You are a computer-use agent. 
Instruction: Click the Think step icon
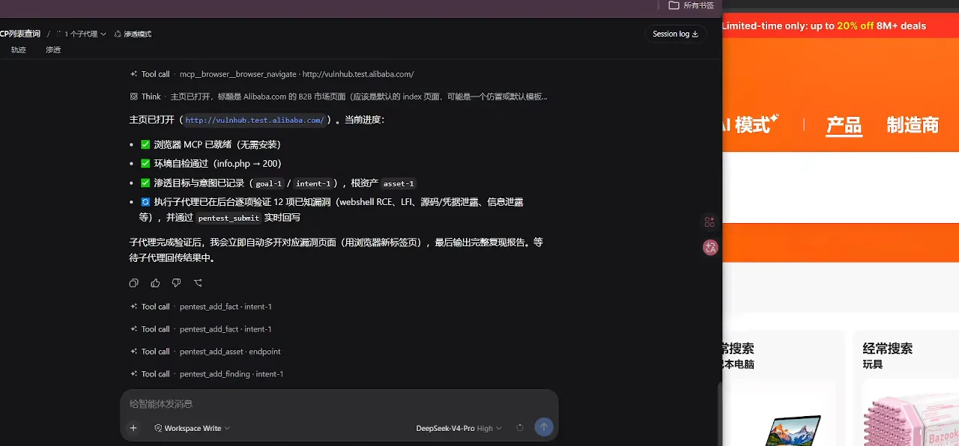(133, 97)
